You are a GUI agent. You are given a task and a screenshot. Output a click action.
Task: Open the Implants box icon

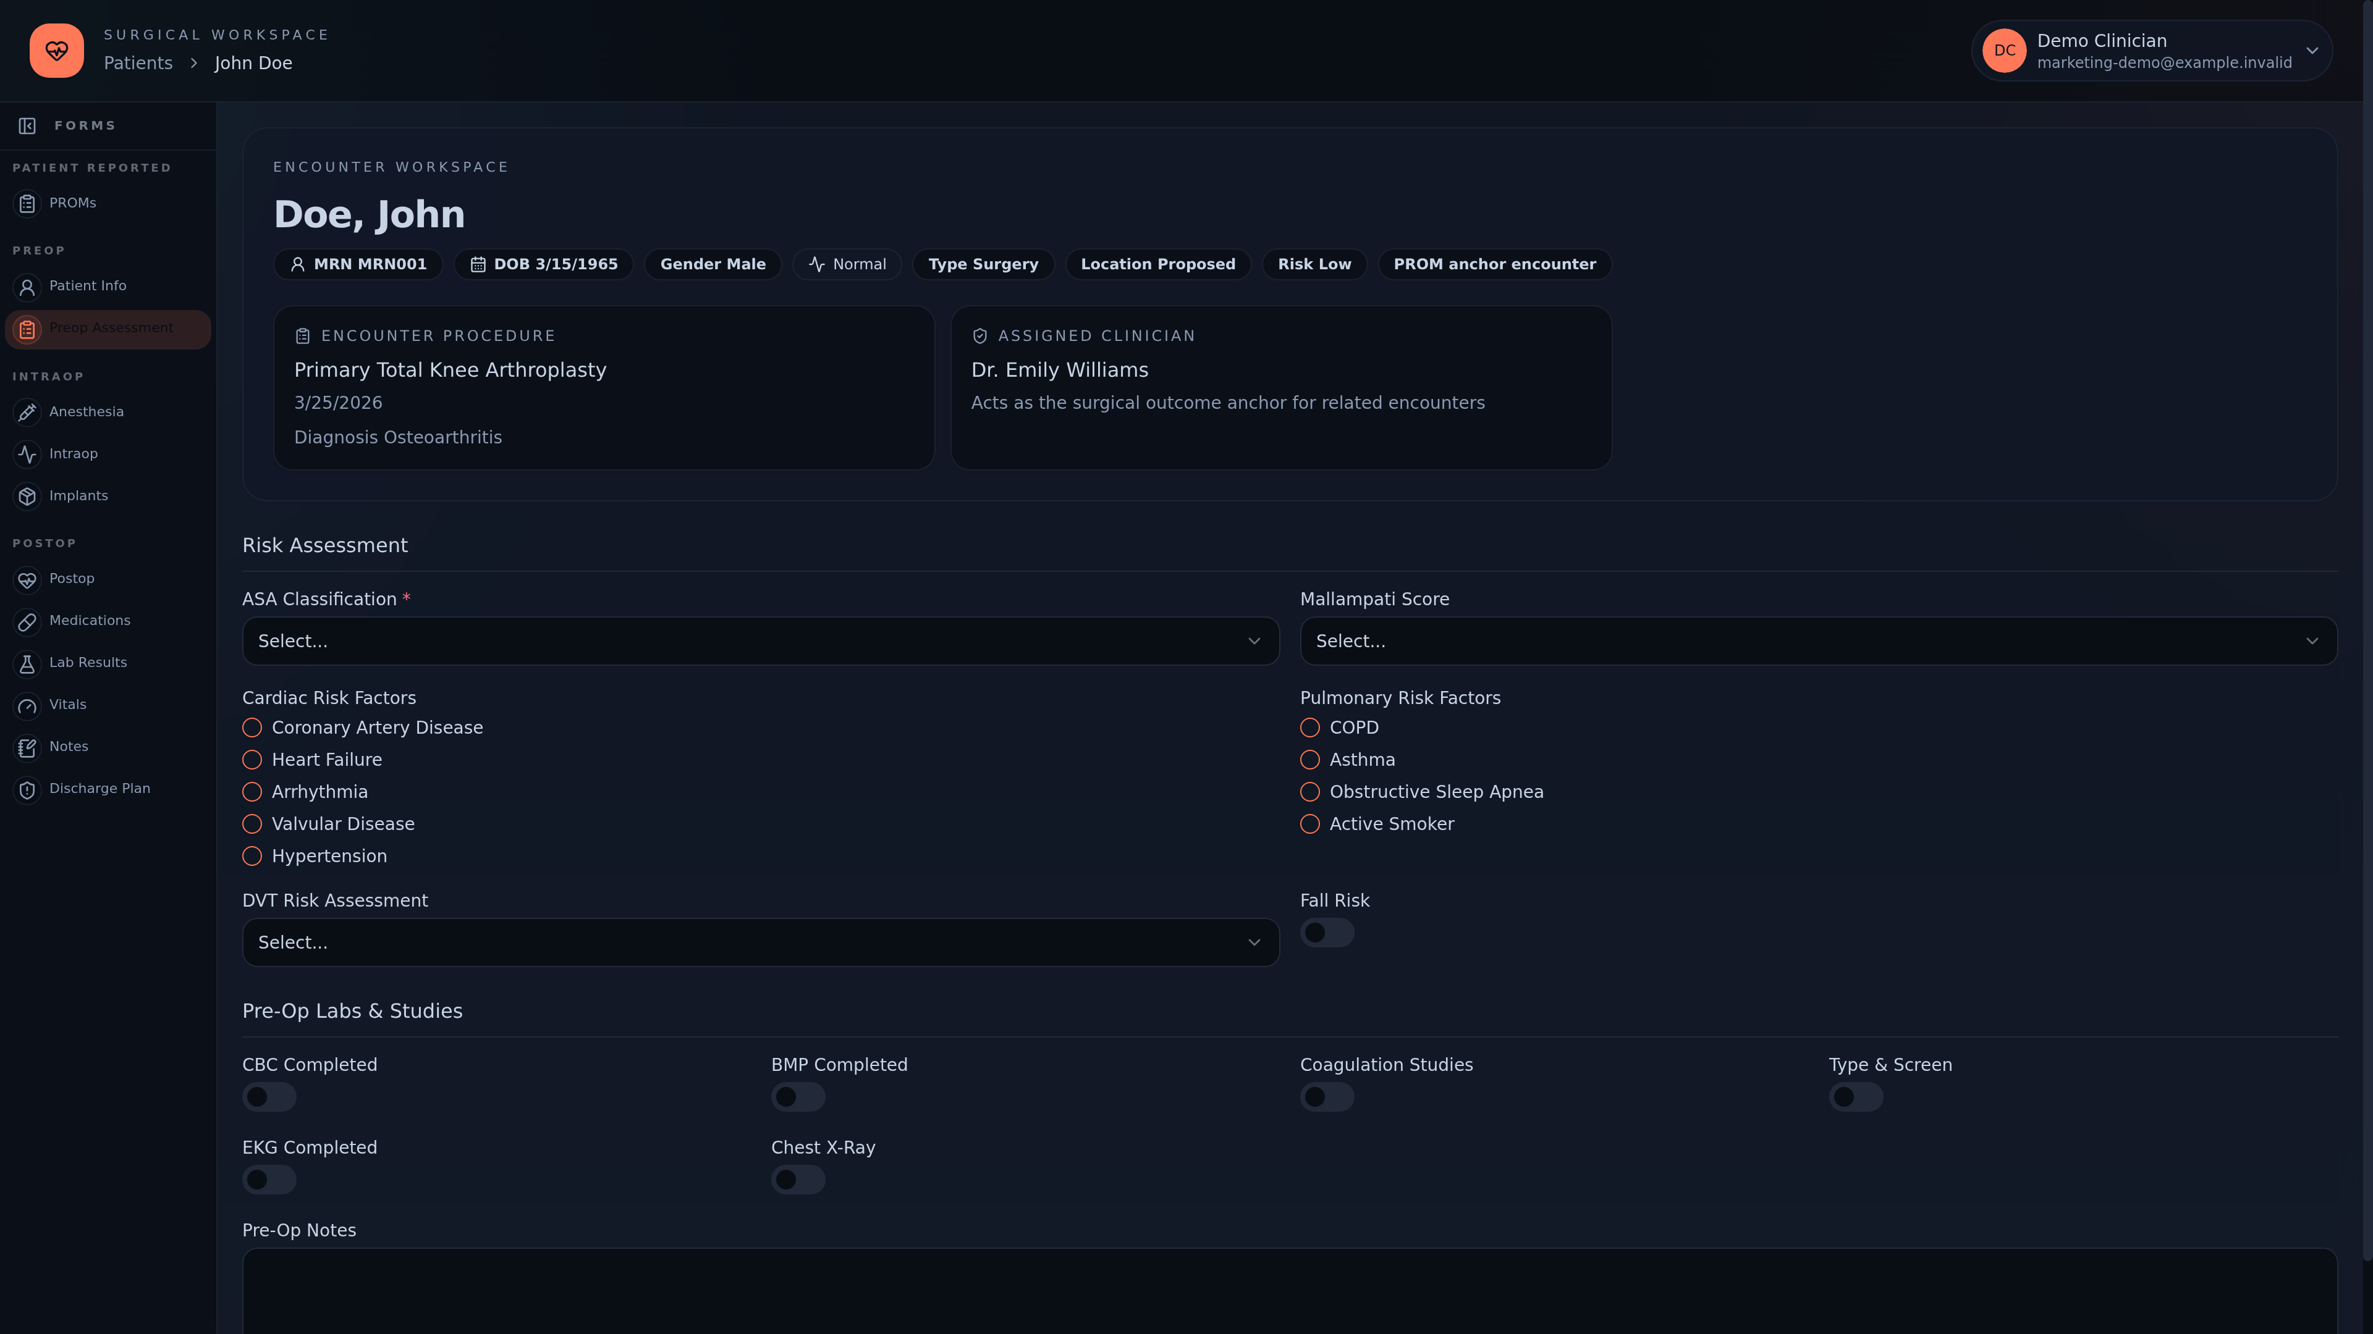click(28, 496)
